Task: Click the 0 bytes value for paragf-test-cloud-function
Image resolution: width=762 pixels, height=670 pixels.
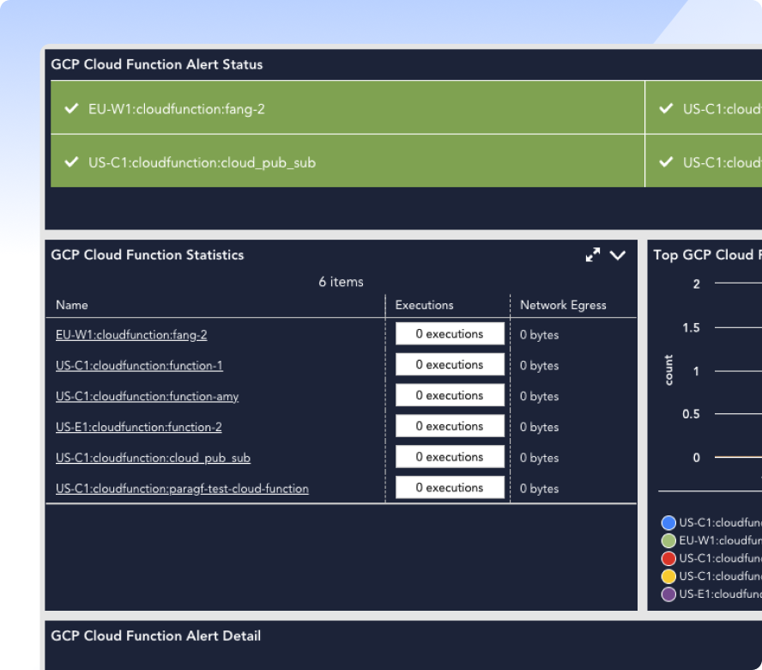Action: point(540,489)
